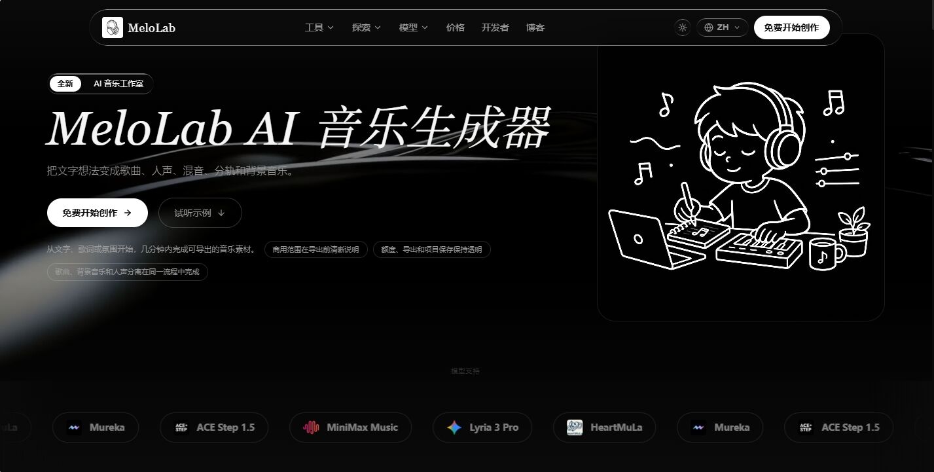Click the MeloLab headphone logo icon
This screenshot has width=934, height=472.
click(x=113, y=27)
